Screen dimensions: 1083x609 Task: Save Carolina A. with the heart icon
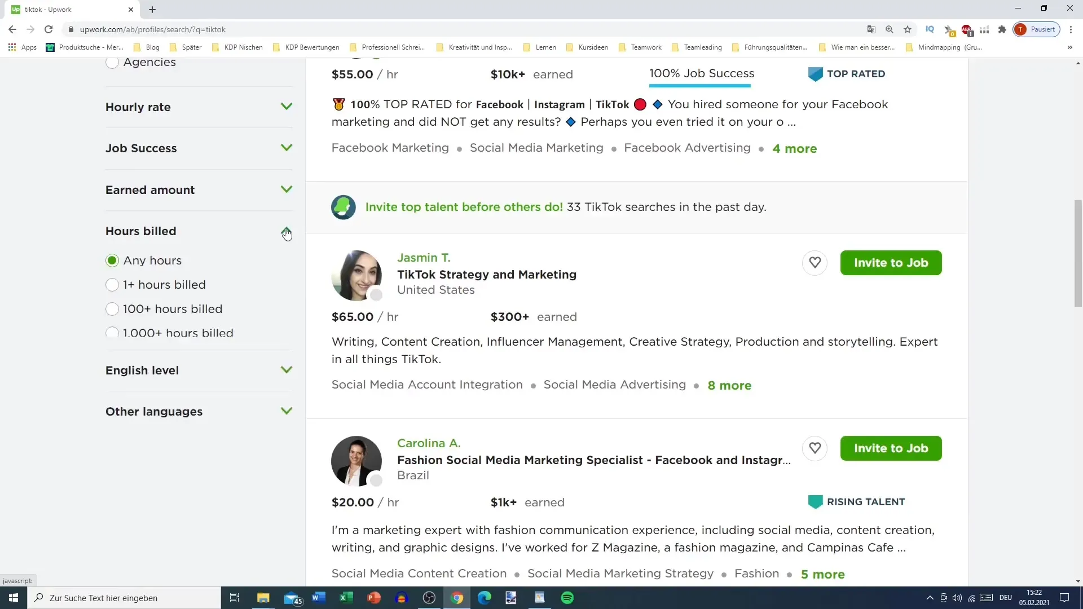[x=815, y=448]
